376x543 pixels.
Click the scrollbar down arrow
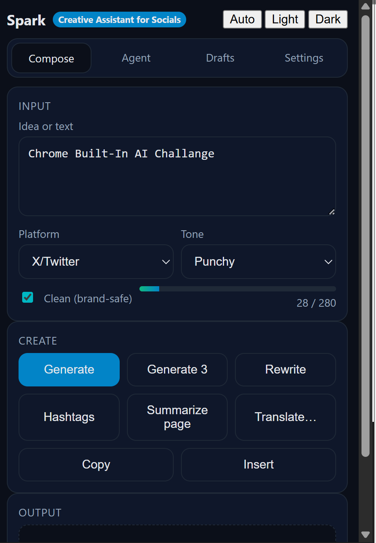366,535
